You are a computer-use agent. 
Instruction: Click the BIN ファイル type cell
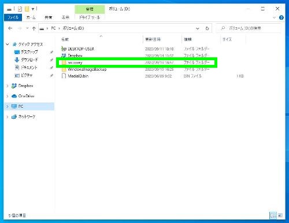tap(192, 76)
